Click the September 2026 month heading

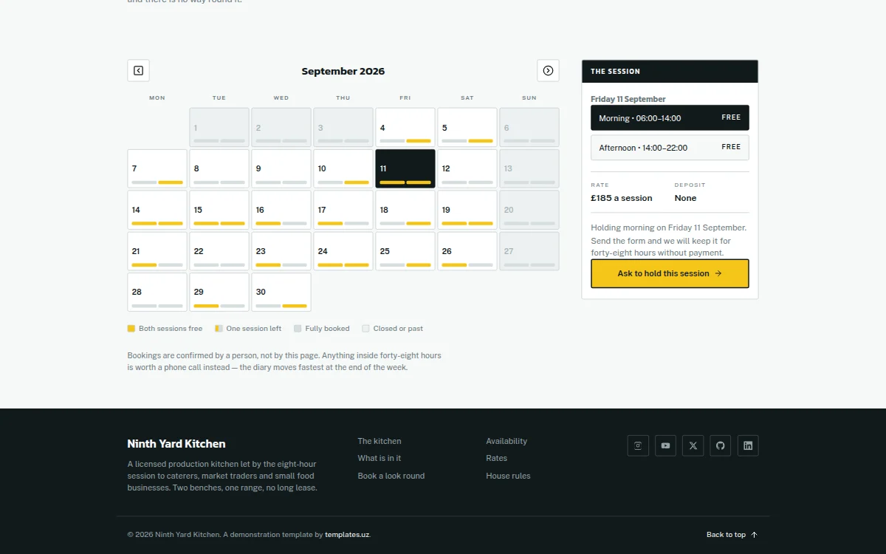(343, 71)
